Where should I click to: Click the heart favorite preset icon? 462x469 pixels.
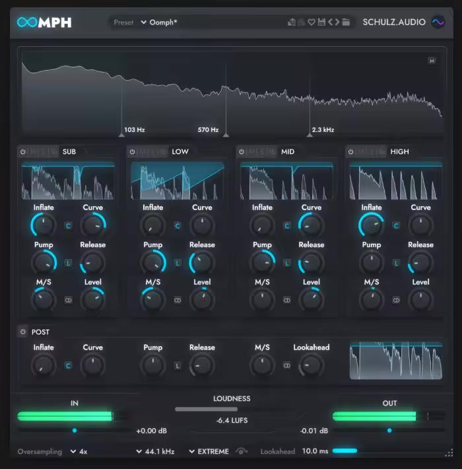pos(311,22)
